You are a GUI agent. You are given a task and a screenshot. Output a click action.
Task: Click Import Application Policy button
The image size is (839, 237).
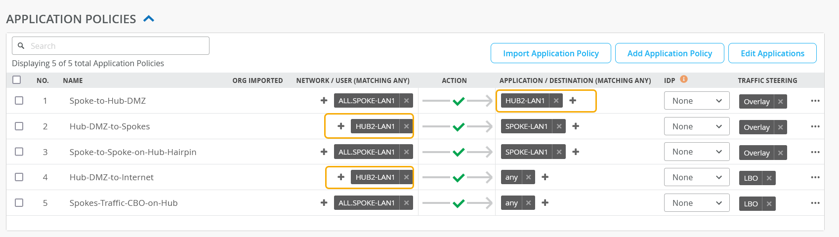click(550, 53)
